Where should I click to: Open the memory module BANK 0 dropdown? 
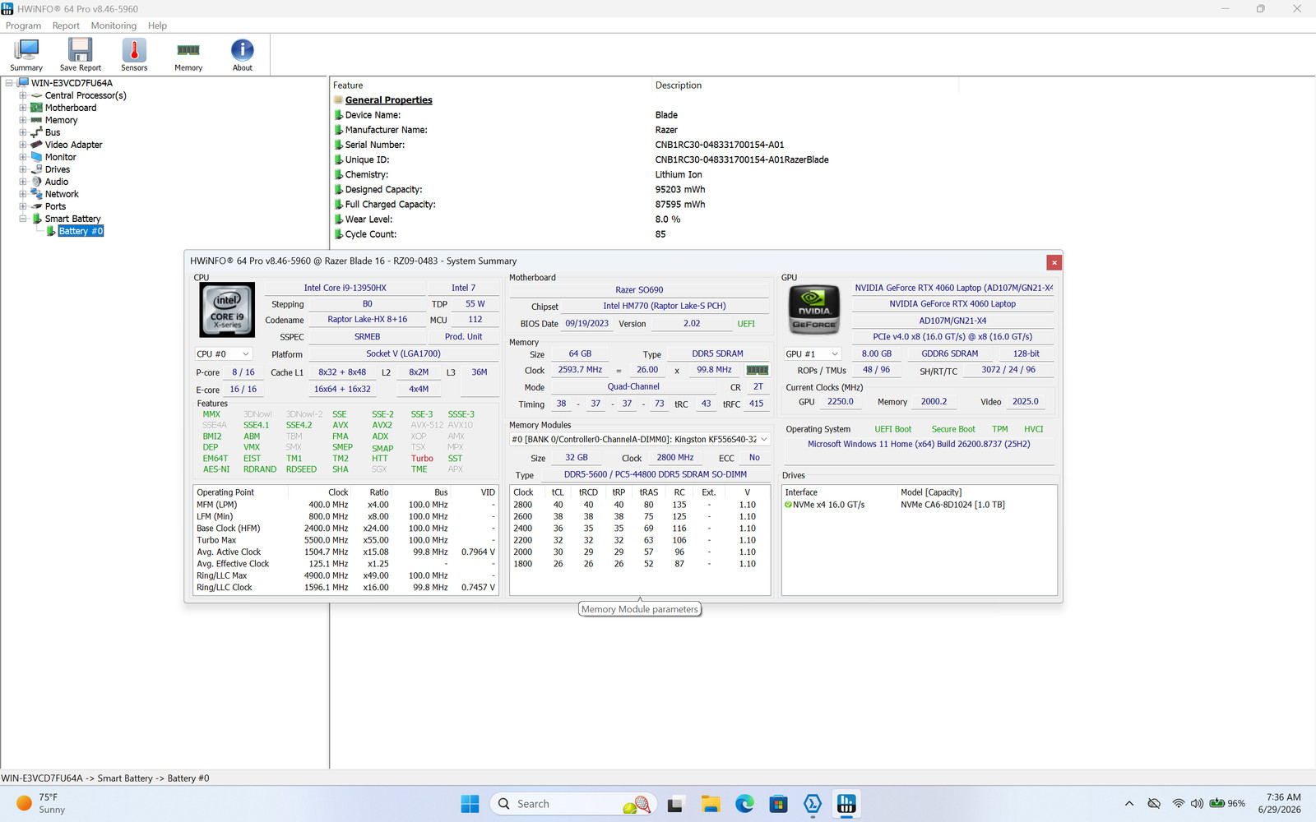point(639,440)
